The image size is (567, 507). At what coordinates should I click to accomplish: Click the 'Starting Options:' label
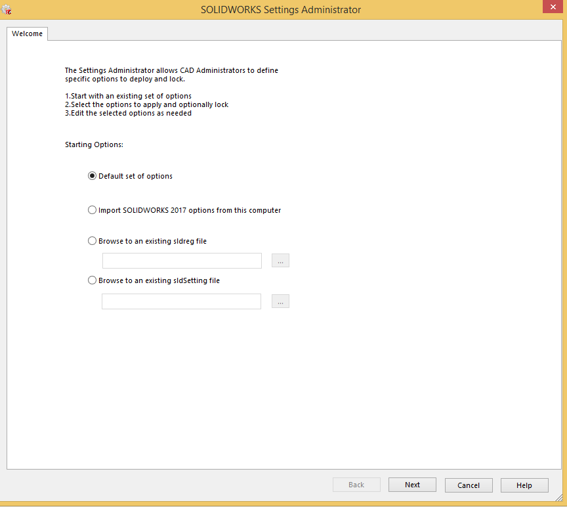point(94,144)
